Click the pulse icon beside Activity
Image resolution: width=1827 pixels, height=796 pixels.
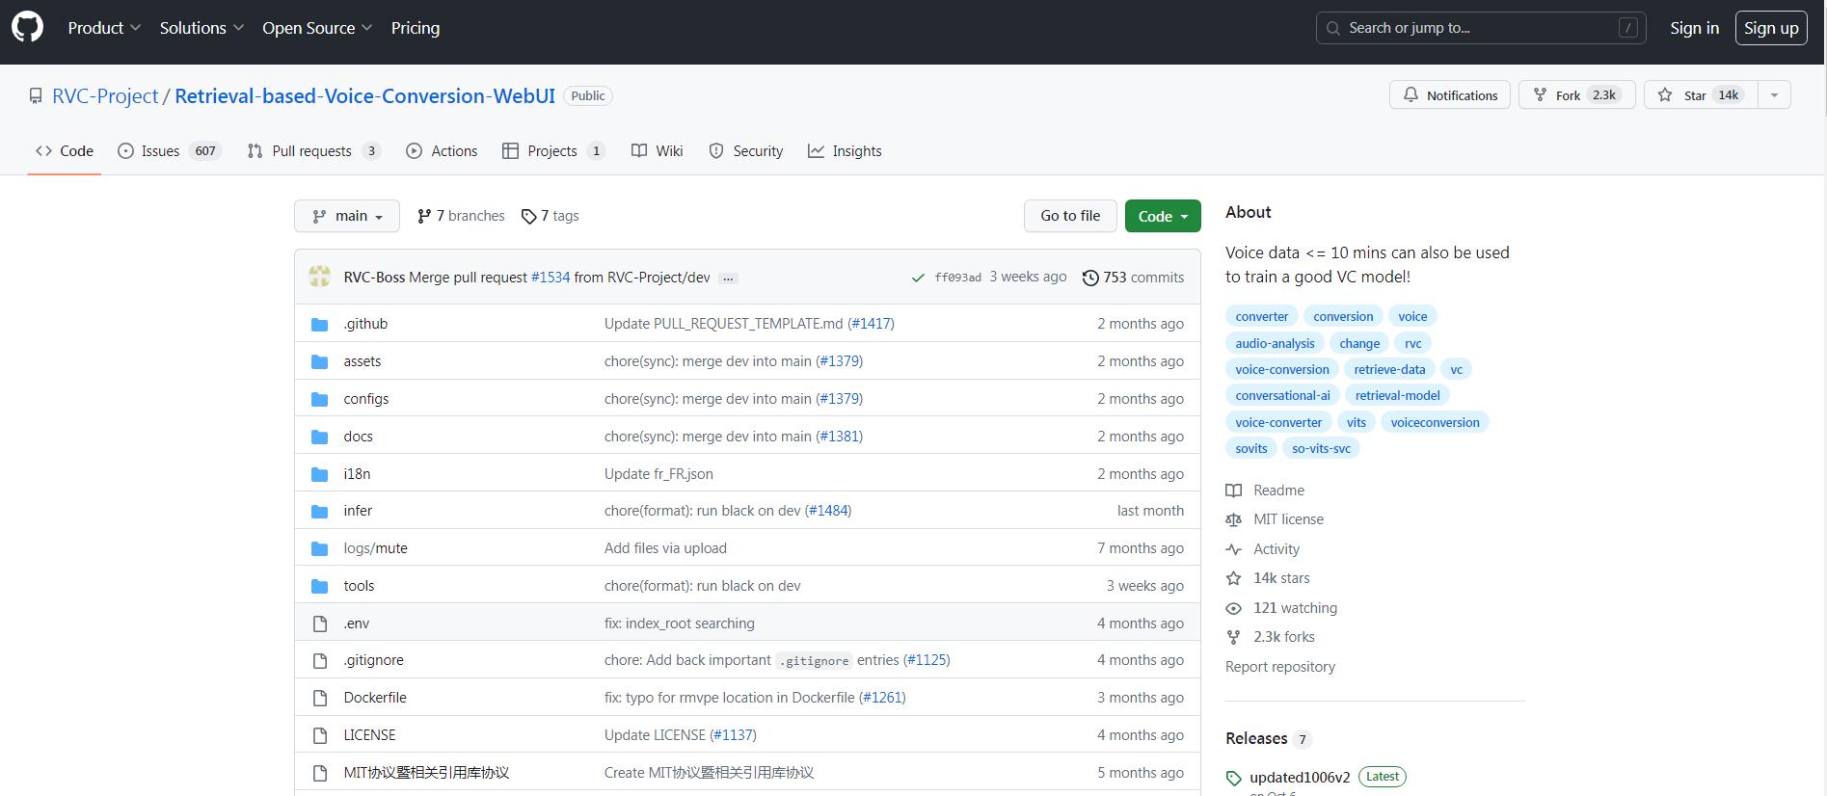(x=1233, y=549)
